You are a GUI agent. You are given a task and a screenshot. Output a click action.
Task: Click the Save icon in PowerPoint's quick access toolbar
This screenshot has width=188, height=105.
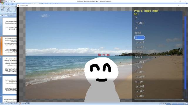(x=6, y=1)
